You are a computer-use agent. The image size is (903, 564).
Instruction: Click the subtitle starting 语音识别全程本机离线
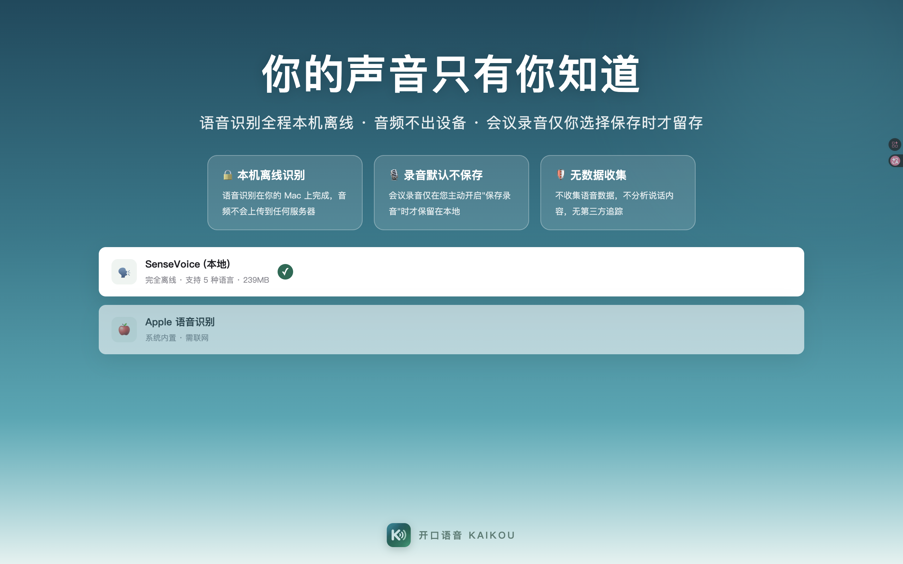(x=451, y=123)
